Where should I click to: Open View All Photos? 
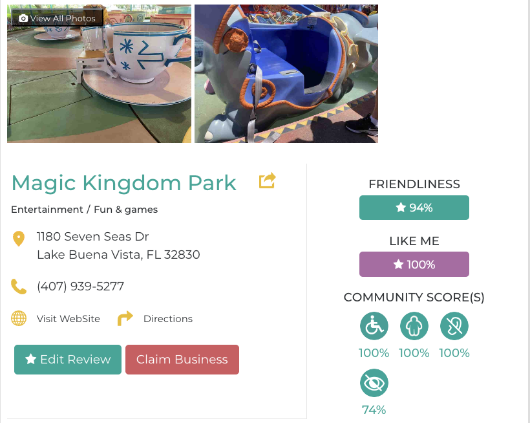[x=58, y=18]
